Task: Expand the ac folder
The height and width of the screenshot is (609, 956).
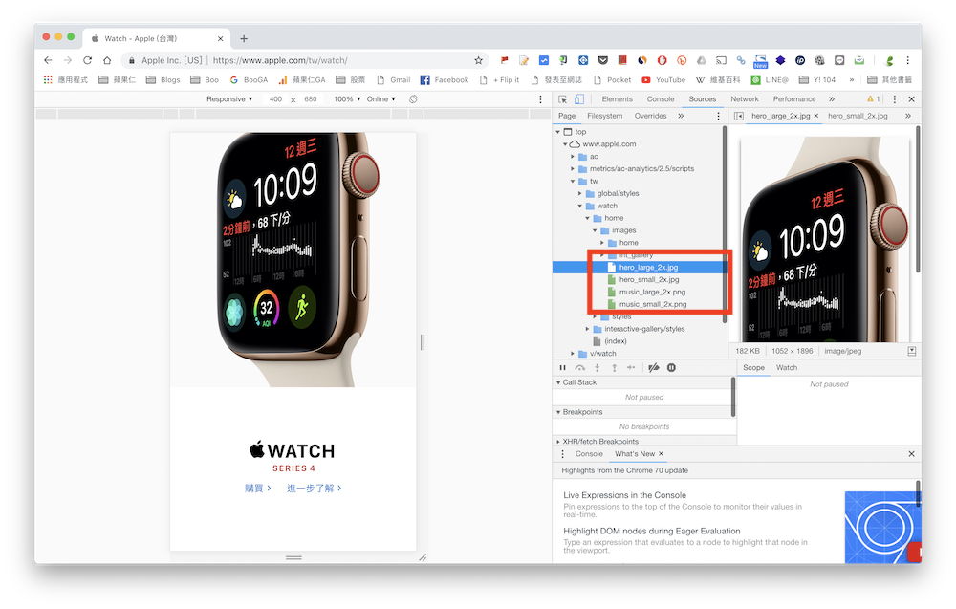Action: (573, 157)
